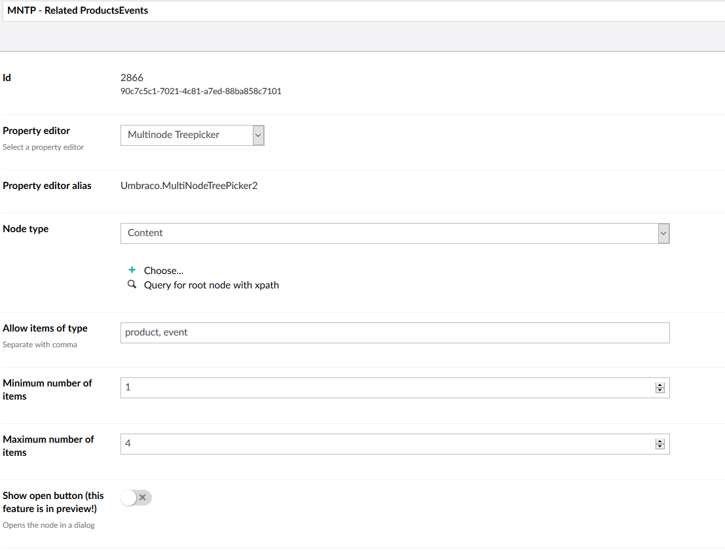Click the green plus icon next to Choose
Image resolution: width=725 pixels, height=550 pixels.
click(x=132, y=269)
